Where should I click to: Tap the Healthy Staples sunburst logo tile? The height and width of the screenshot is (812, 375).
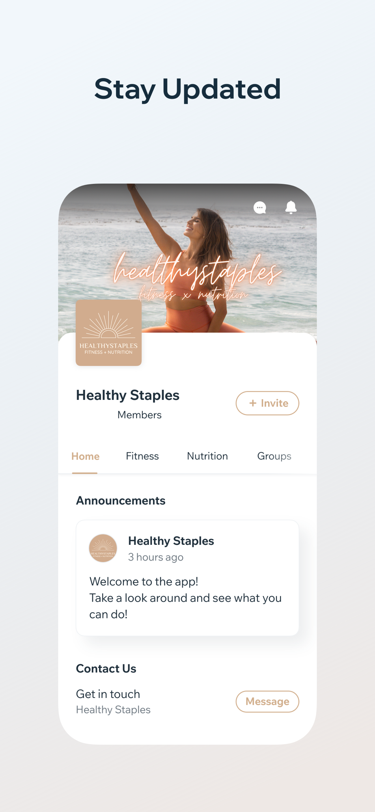(108, 333)
